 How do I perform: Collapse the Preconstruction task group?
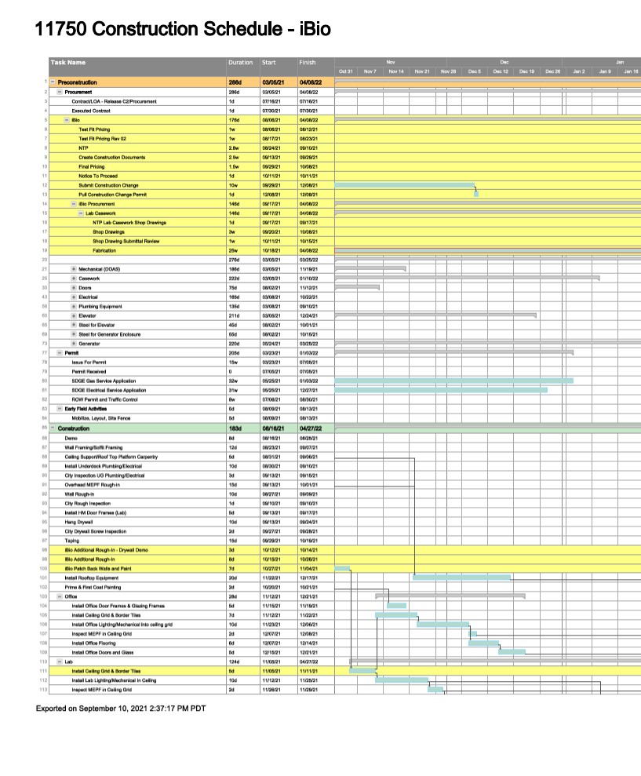[x=51, y=81]
